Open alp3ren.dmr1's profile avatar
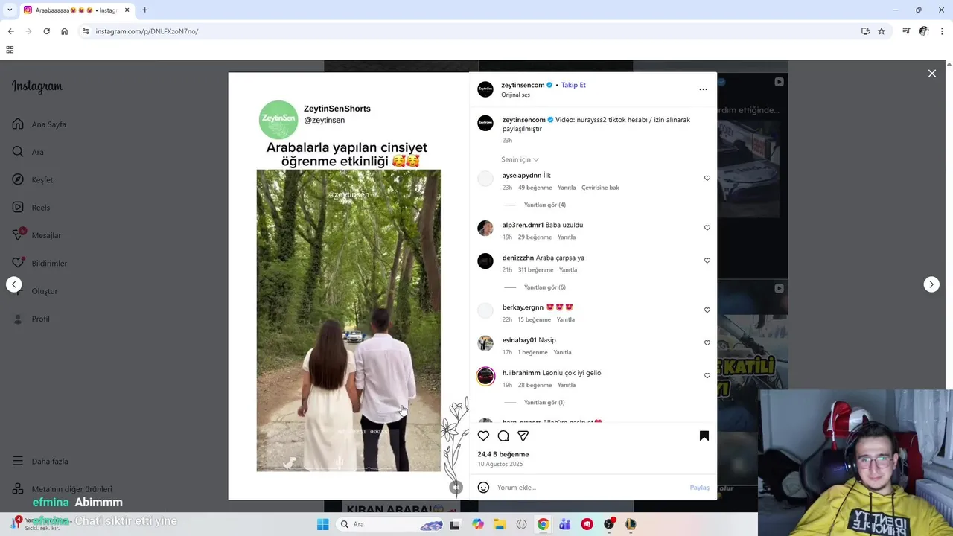The width and height of the screenshot is (953, 536). (485, 229)
